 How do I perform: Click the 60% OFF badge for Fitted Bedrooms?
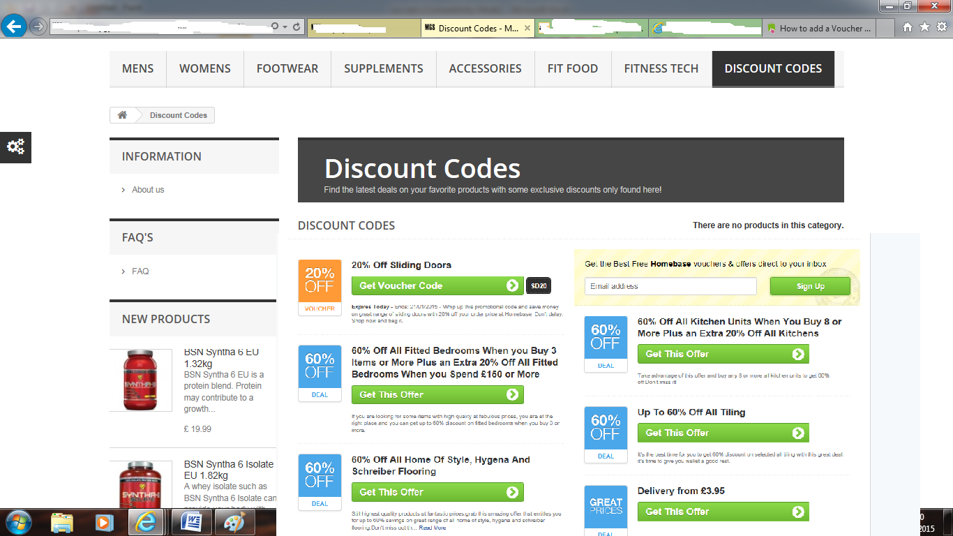pos(320,373)
